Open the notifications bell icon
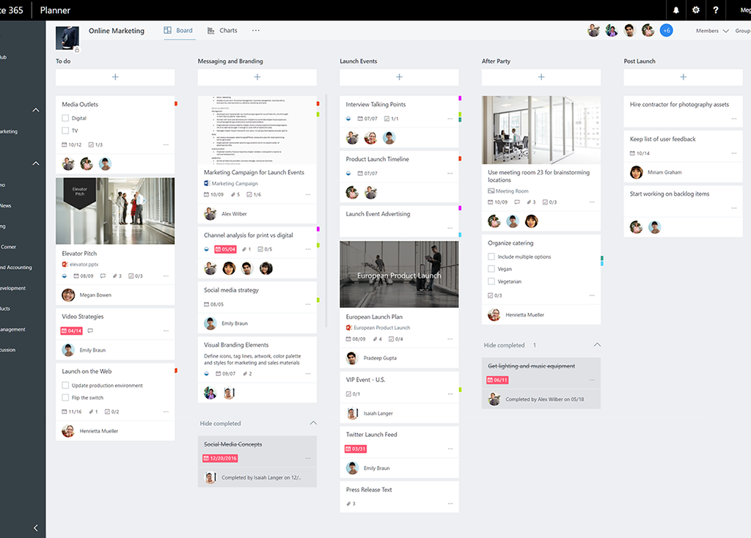The height and width of the screenshot is (538, 751). pyautogui.click(x=675, y=10)
